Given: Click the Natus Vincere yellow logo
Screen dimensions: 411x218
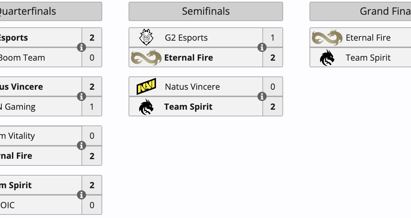Looking at the screenshot, I should pyautogui.click(x=146, y=87).
